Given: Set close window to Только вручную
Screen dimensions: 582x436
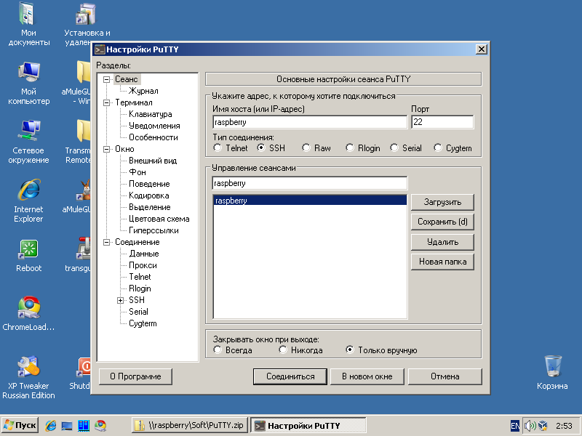Looking at the screenshot, I should click(350, 350).
